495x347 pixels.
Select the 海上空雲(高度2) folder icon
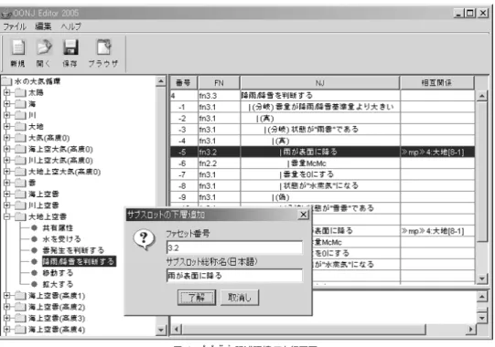[x=20, y=307]
